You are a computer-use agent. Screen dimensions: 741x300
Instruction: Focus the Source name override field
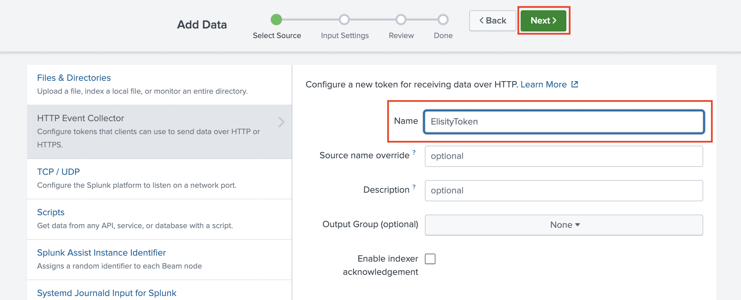[563, 156]
